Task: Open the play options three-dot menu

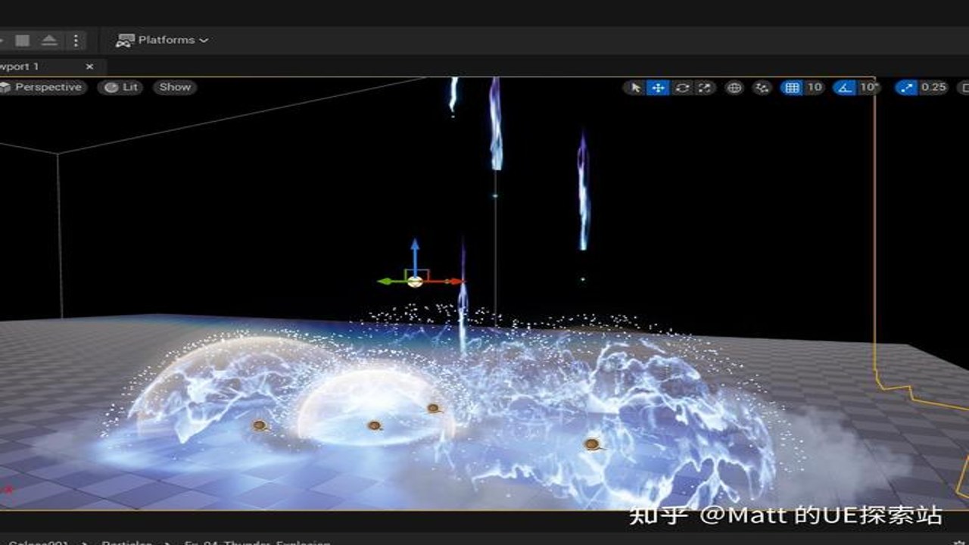Action: 76,40
